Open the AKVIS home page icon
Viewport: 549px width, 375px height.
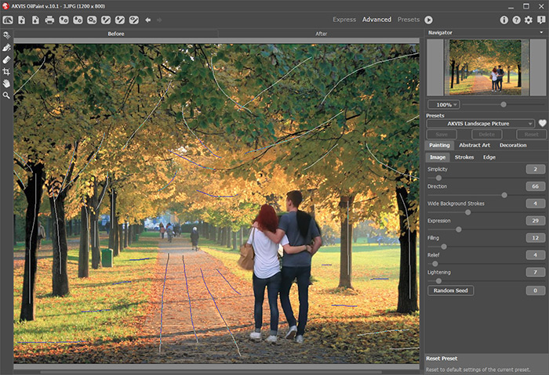point(8,20)
